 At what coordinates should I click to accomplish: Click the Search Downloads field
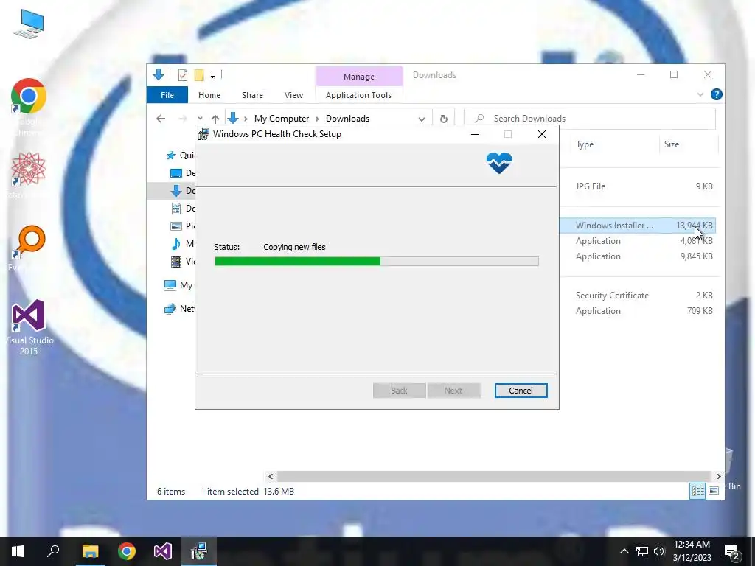point(589,119)
